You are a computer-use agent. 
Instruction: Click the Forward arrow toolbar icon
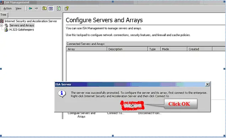point(36,9)
